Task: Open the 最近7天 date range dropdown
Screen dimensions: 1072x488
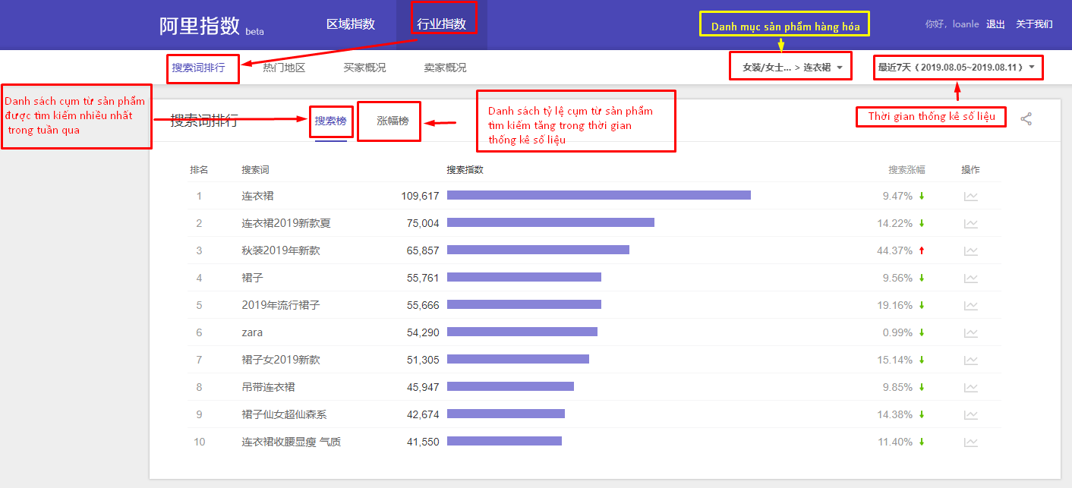Action: [x=957, y=68]
